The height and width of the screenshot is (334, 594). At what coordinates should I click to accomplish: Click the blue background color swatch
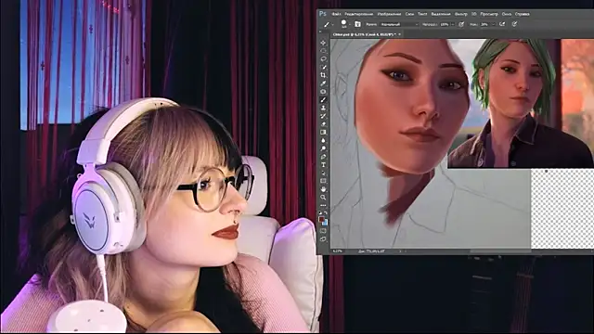[326, 223]
